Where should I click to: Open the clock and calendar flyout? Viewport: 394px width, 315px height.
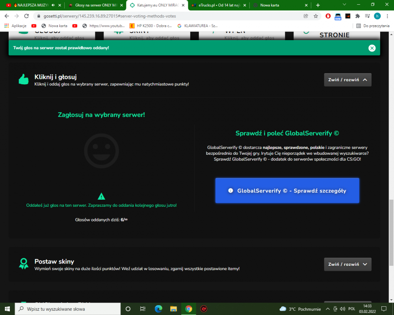tap(367, 309)
